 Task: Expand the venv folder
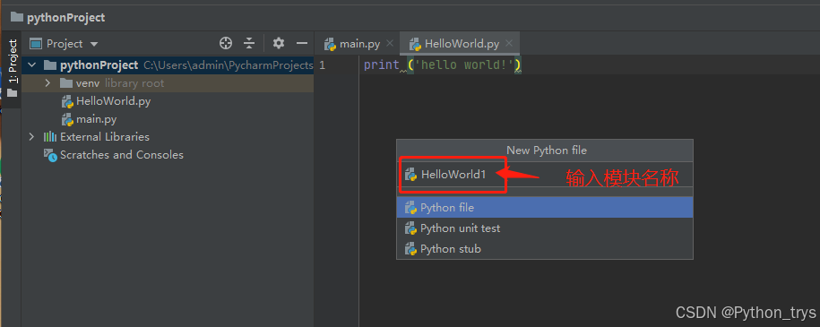coord(47,83)
